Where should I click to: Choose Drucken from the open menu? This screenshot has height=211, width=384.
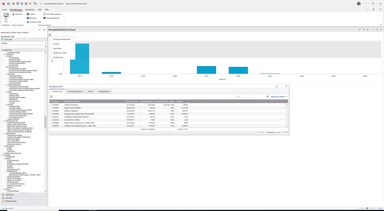tap(62, 44)
